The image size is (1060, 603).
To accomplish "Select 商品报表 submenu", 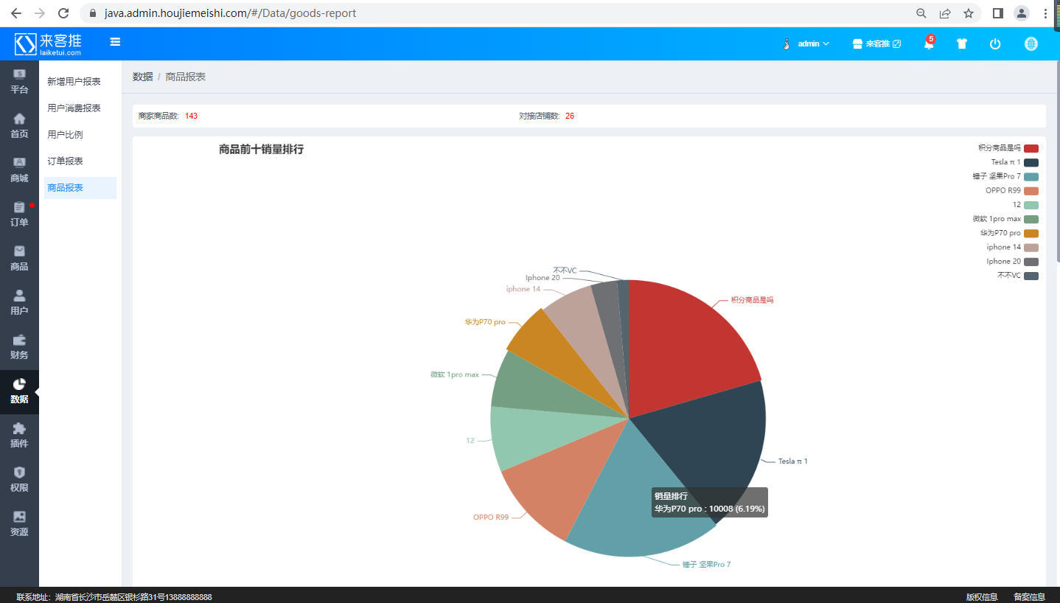I will click(80, 188).
